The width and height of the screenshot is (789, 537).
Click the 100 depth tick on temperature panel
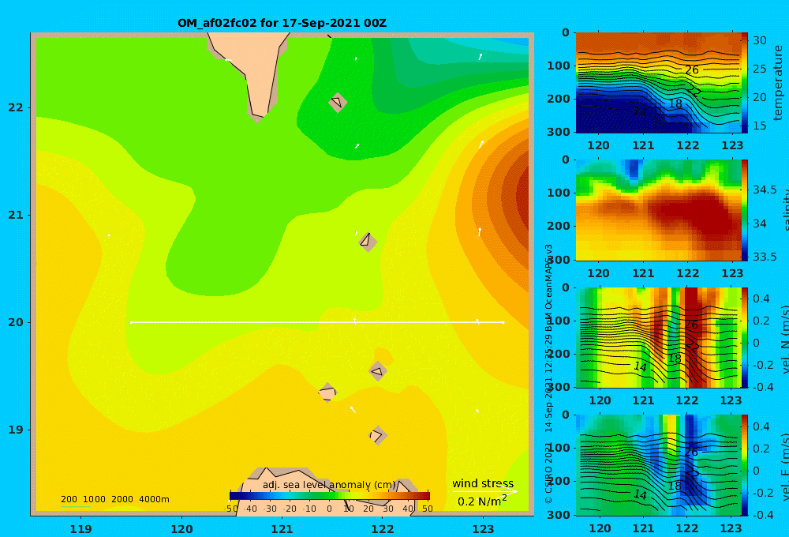tap(559, 66)
